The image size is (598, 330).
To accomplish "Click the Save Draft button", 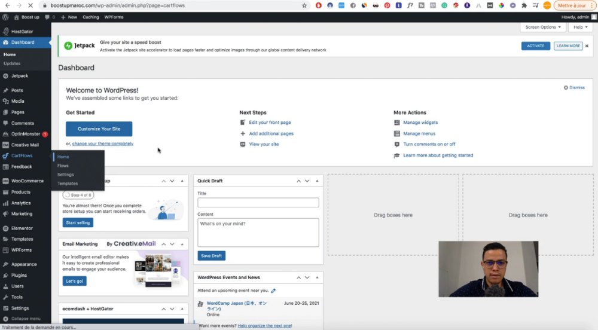I will click(x=211, y=256).
